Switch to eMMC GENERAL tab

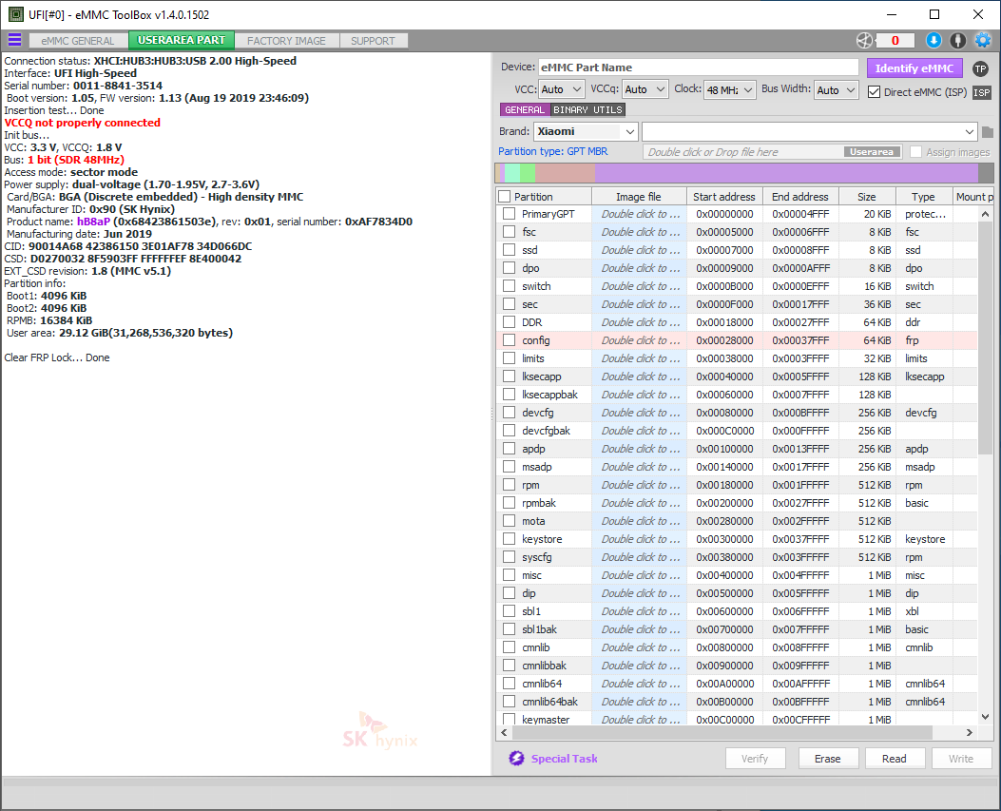tap(78, 41)
